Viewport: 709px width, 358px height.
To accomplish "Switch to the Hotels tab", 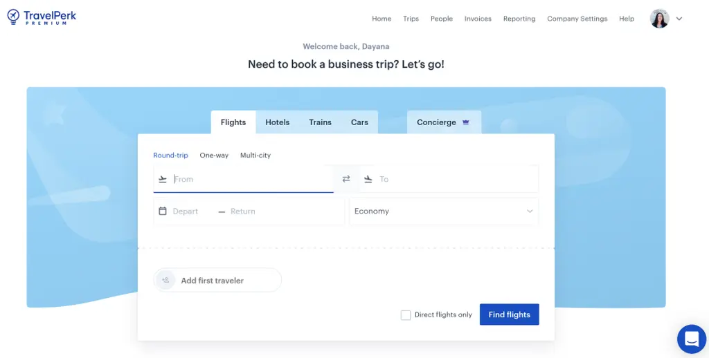I will click(277, 122).
